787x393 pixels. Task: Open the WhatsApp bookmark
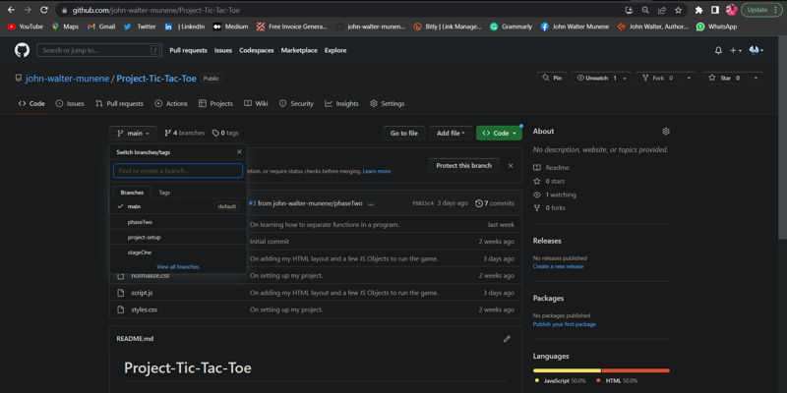pyautogui.click(x=716, y=27)
